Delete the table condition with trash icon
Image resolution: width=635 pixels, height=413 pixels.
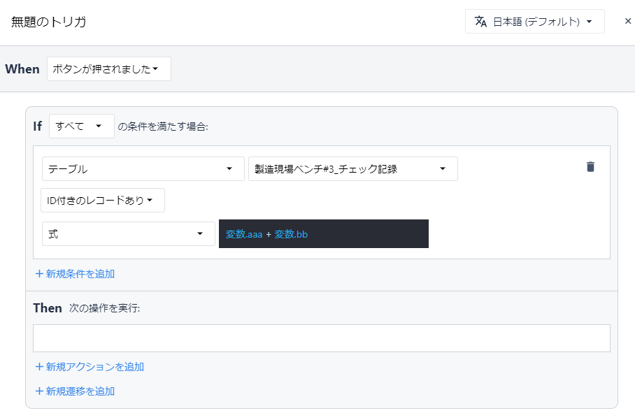click(x=590, y=166)
